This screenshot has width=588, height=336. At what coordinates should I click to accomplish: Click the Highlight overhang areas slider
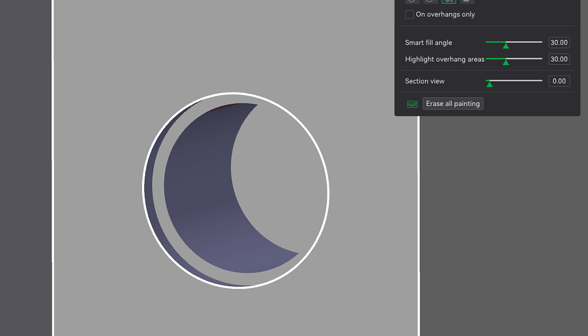pos(514,59)
